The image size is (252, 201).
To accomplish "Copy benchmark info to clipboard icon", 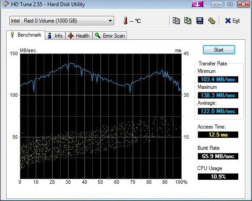I will pos(176,21).
